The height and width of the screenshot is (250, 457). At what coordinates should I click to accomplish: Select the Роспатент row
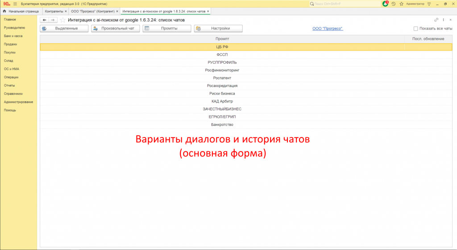tap(246, 78)
